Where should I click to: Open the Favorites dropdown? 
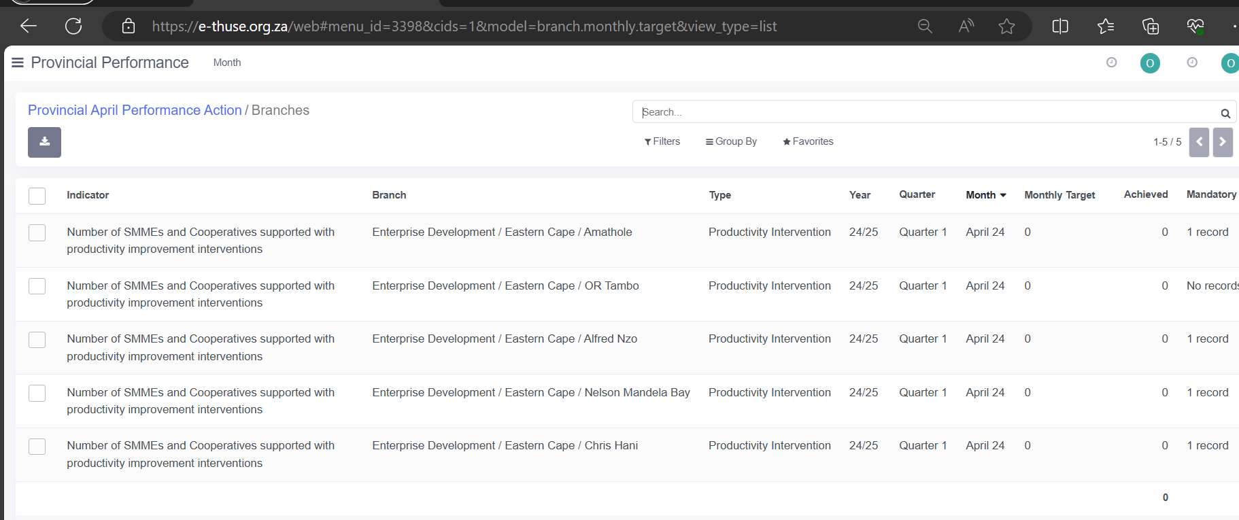pyautogui.click(x=808, y=141)
